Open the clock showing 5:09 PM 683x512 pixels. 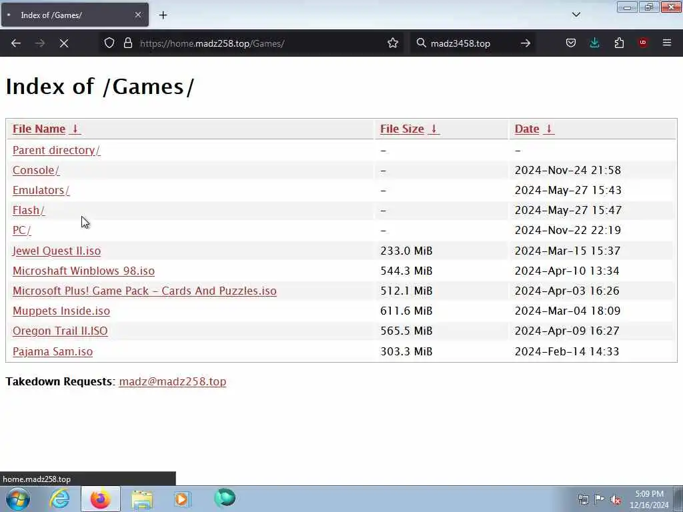tap(649, 499)
